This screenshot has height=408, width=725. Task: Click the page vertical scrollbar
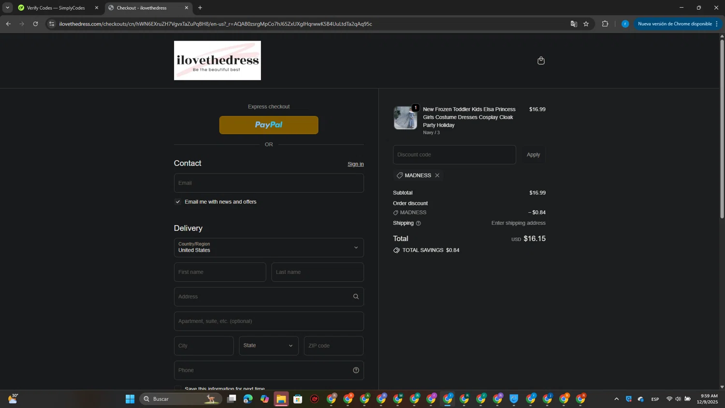tap(722, 128)
